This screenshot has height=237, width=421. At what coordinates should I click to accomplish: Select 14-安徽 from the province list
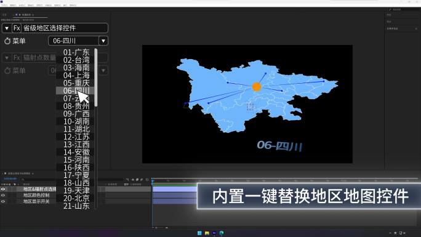point(76,152)
